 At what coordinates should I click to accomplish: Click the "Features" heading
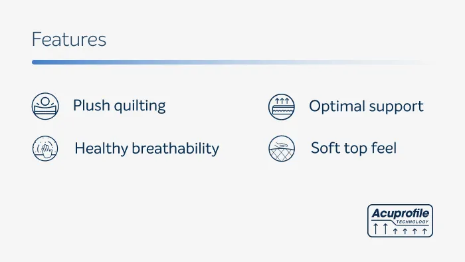(69, 39)
